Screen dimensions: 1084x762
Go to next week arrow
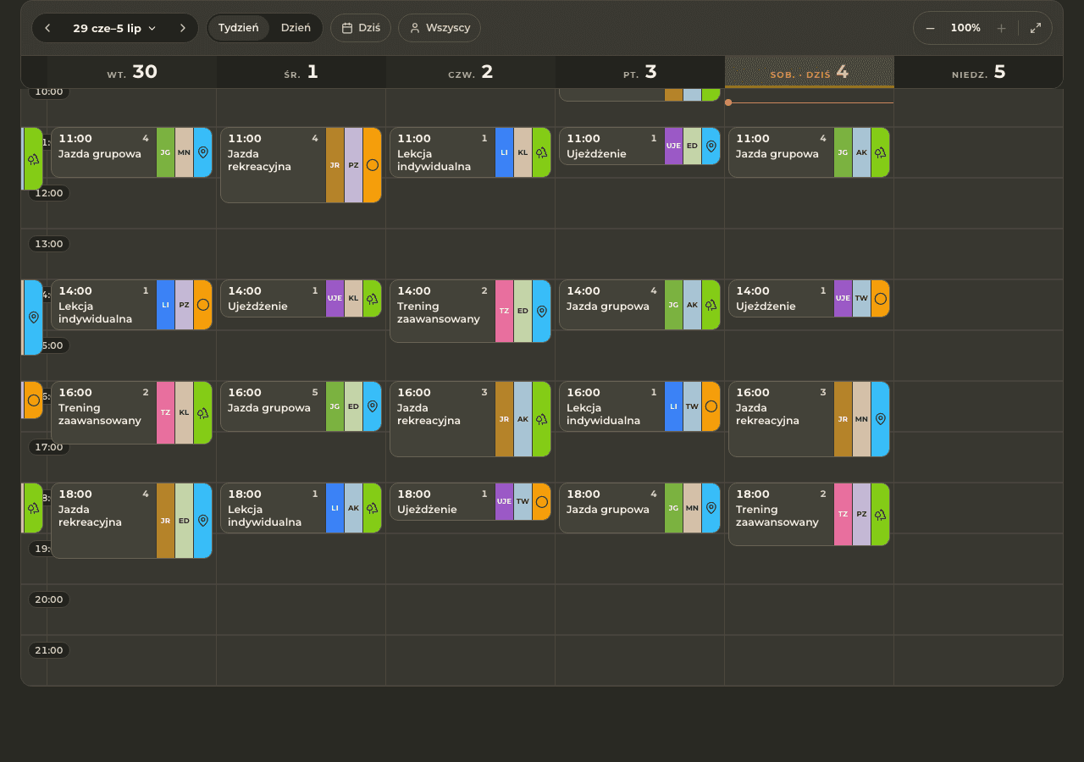[182, 28]
